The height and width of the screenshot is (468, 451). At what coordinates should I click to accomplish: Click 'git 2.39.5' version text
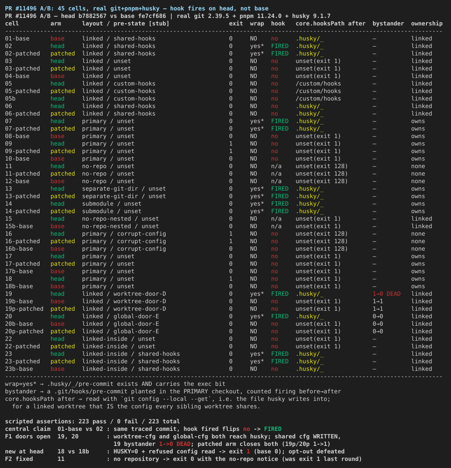click(208, 16)
